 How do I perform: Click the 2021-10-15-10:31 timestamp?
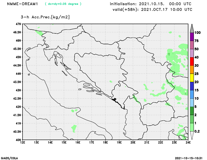(x=189, y=158)
